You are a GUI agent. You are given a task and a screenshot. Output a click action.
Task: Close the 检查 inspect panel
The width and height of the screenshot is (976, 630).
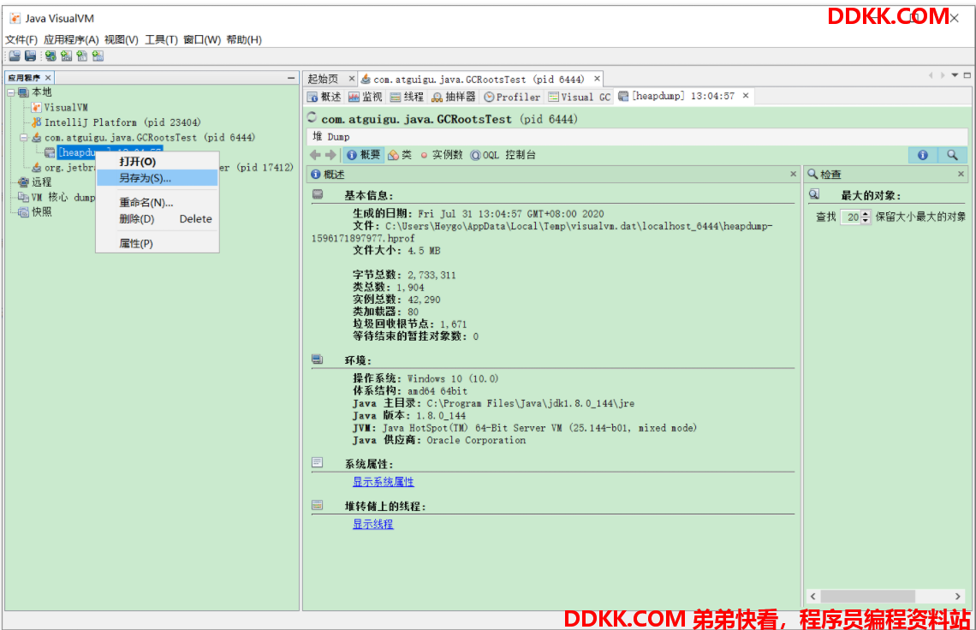pos(961,175)
